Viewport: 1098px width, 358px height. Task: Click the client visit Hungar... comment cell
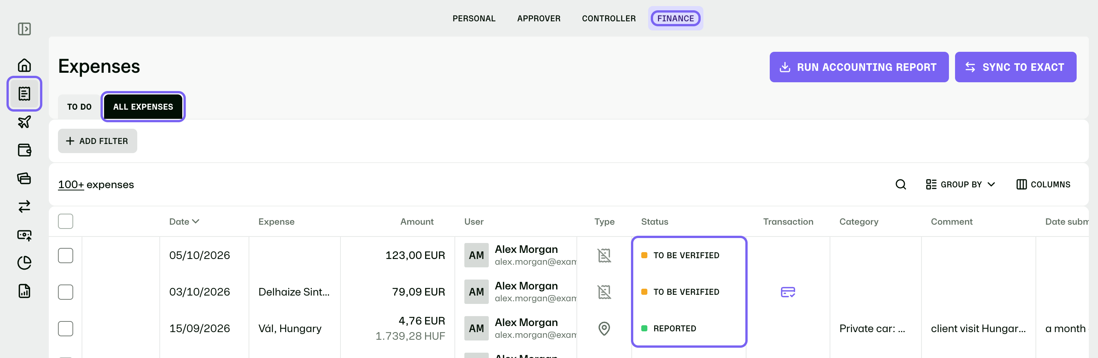(978, 329)
